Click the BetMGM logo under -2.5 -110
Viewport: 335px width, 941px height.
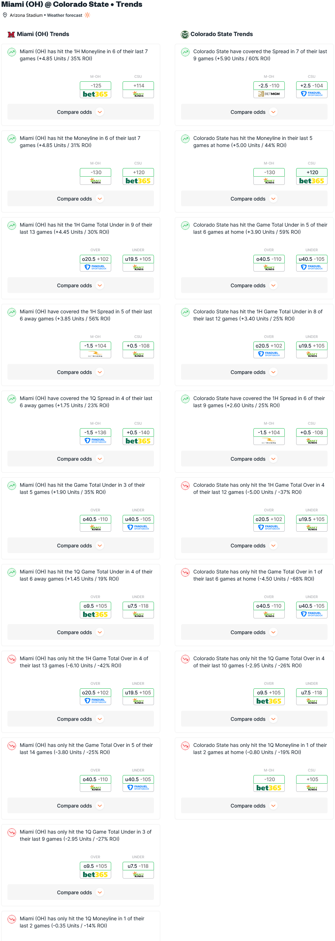tap(269, 94)
